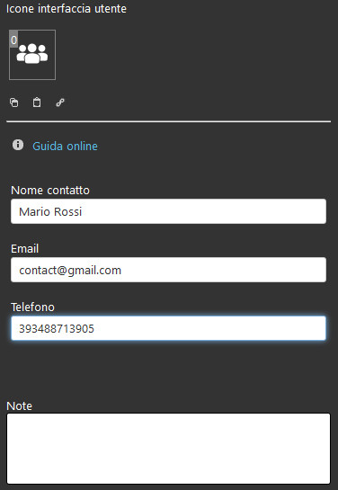Click the chain link icon
The width and height of the screenshot is (338, 490).
coord(60,102)
